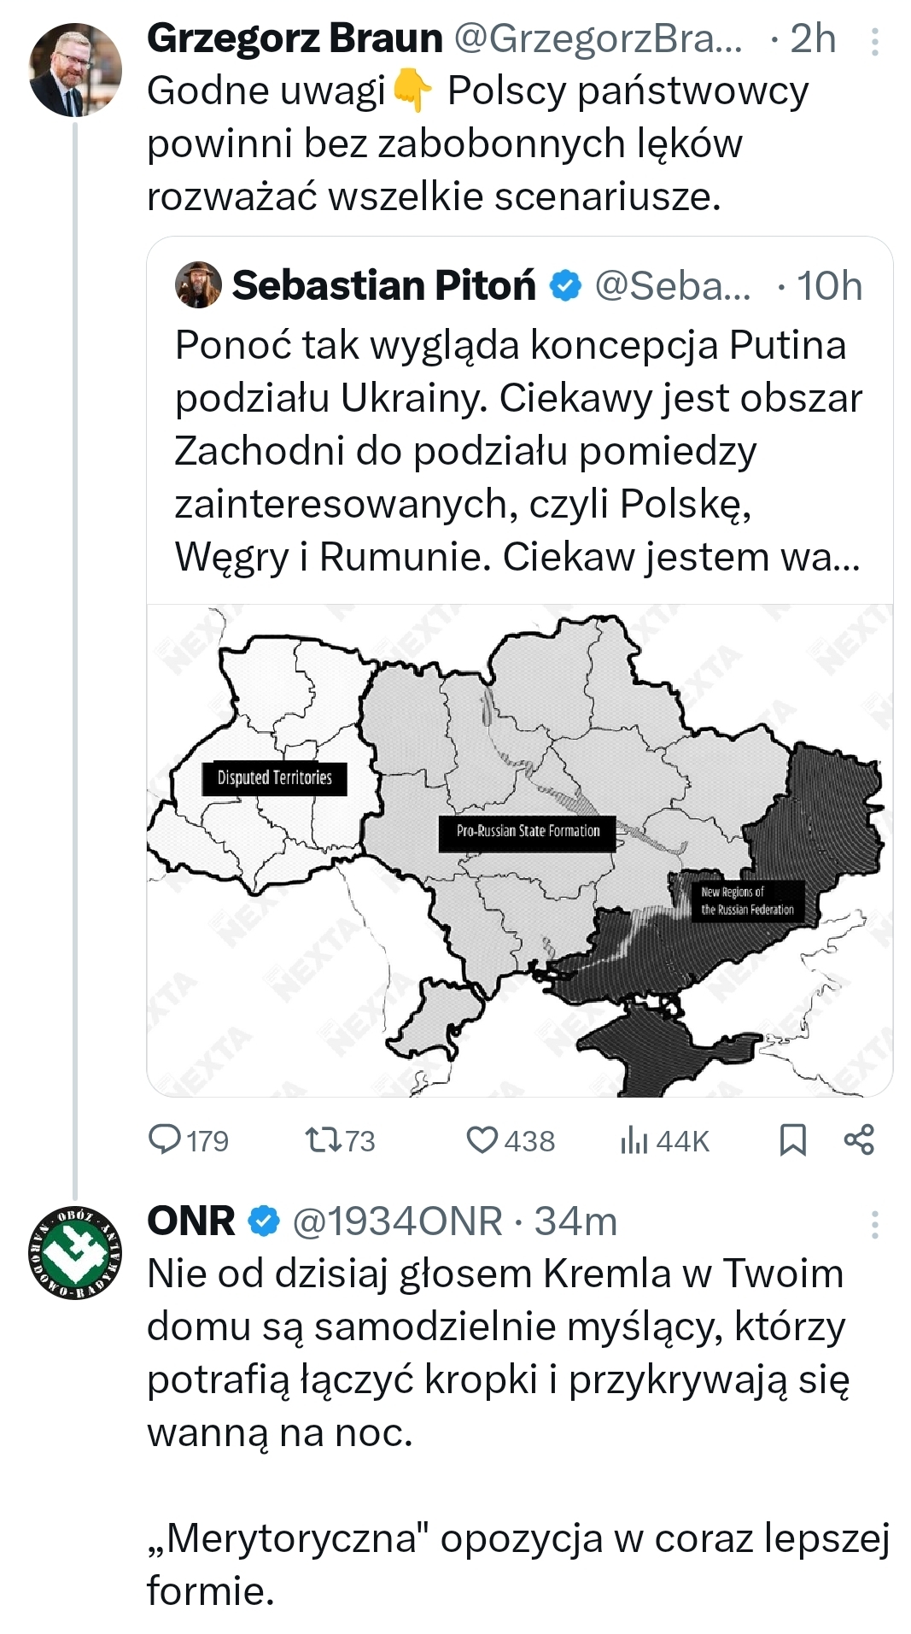Click the Sebastian Pitoń author name
Screen dimensions: 911x1634
[x=383, y=285]
